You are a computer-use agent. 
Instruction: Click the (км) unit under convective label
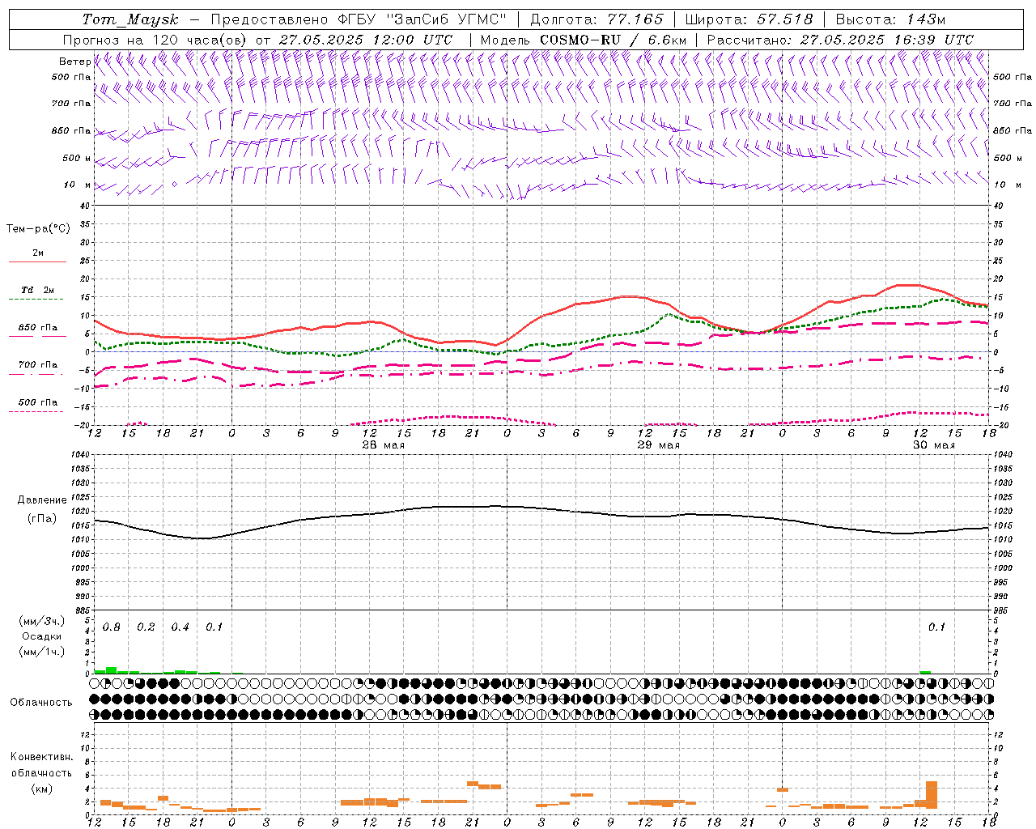[41, 789]
